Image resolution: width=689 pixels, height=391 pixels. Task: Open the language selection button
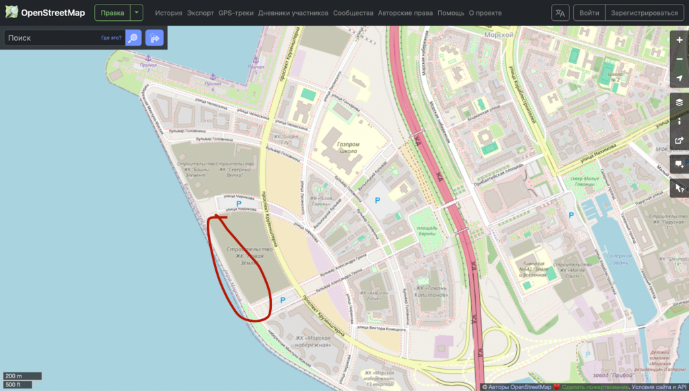[x=560, y=13]
